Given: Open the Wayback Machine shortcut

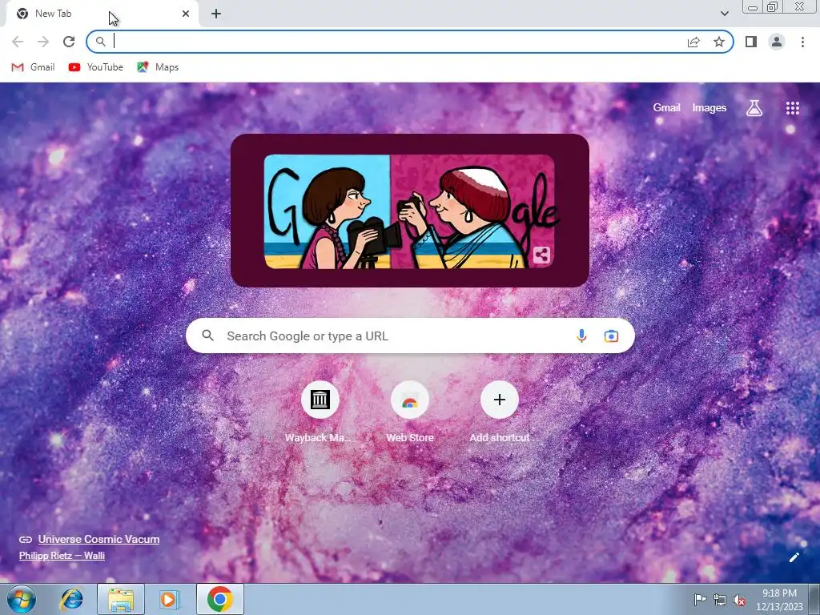Looking at the screenshot, I should 320,412.
